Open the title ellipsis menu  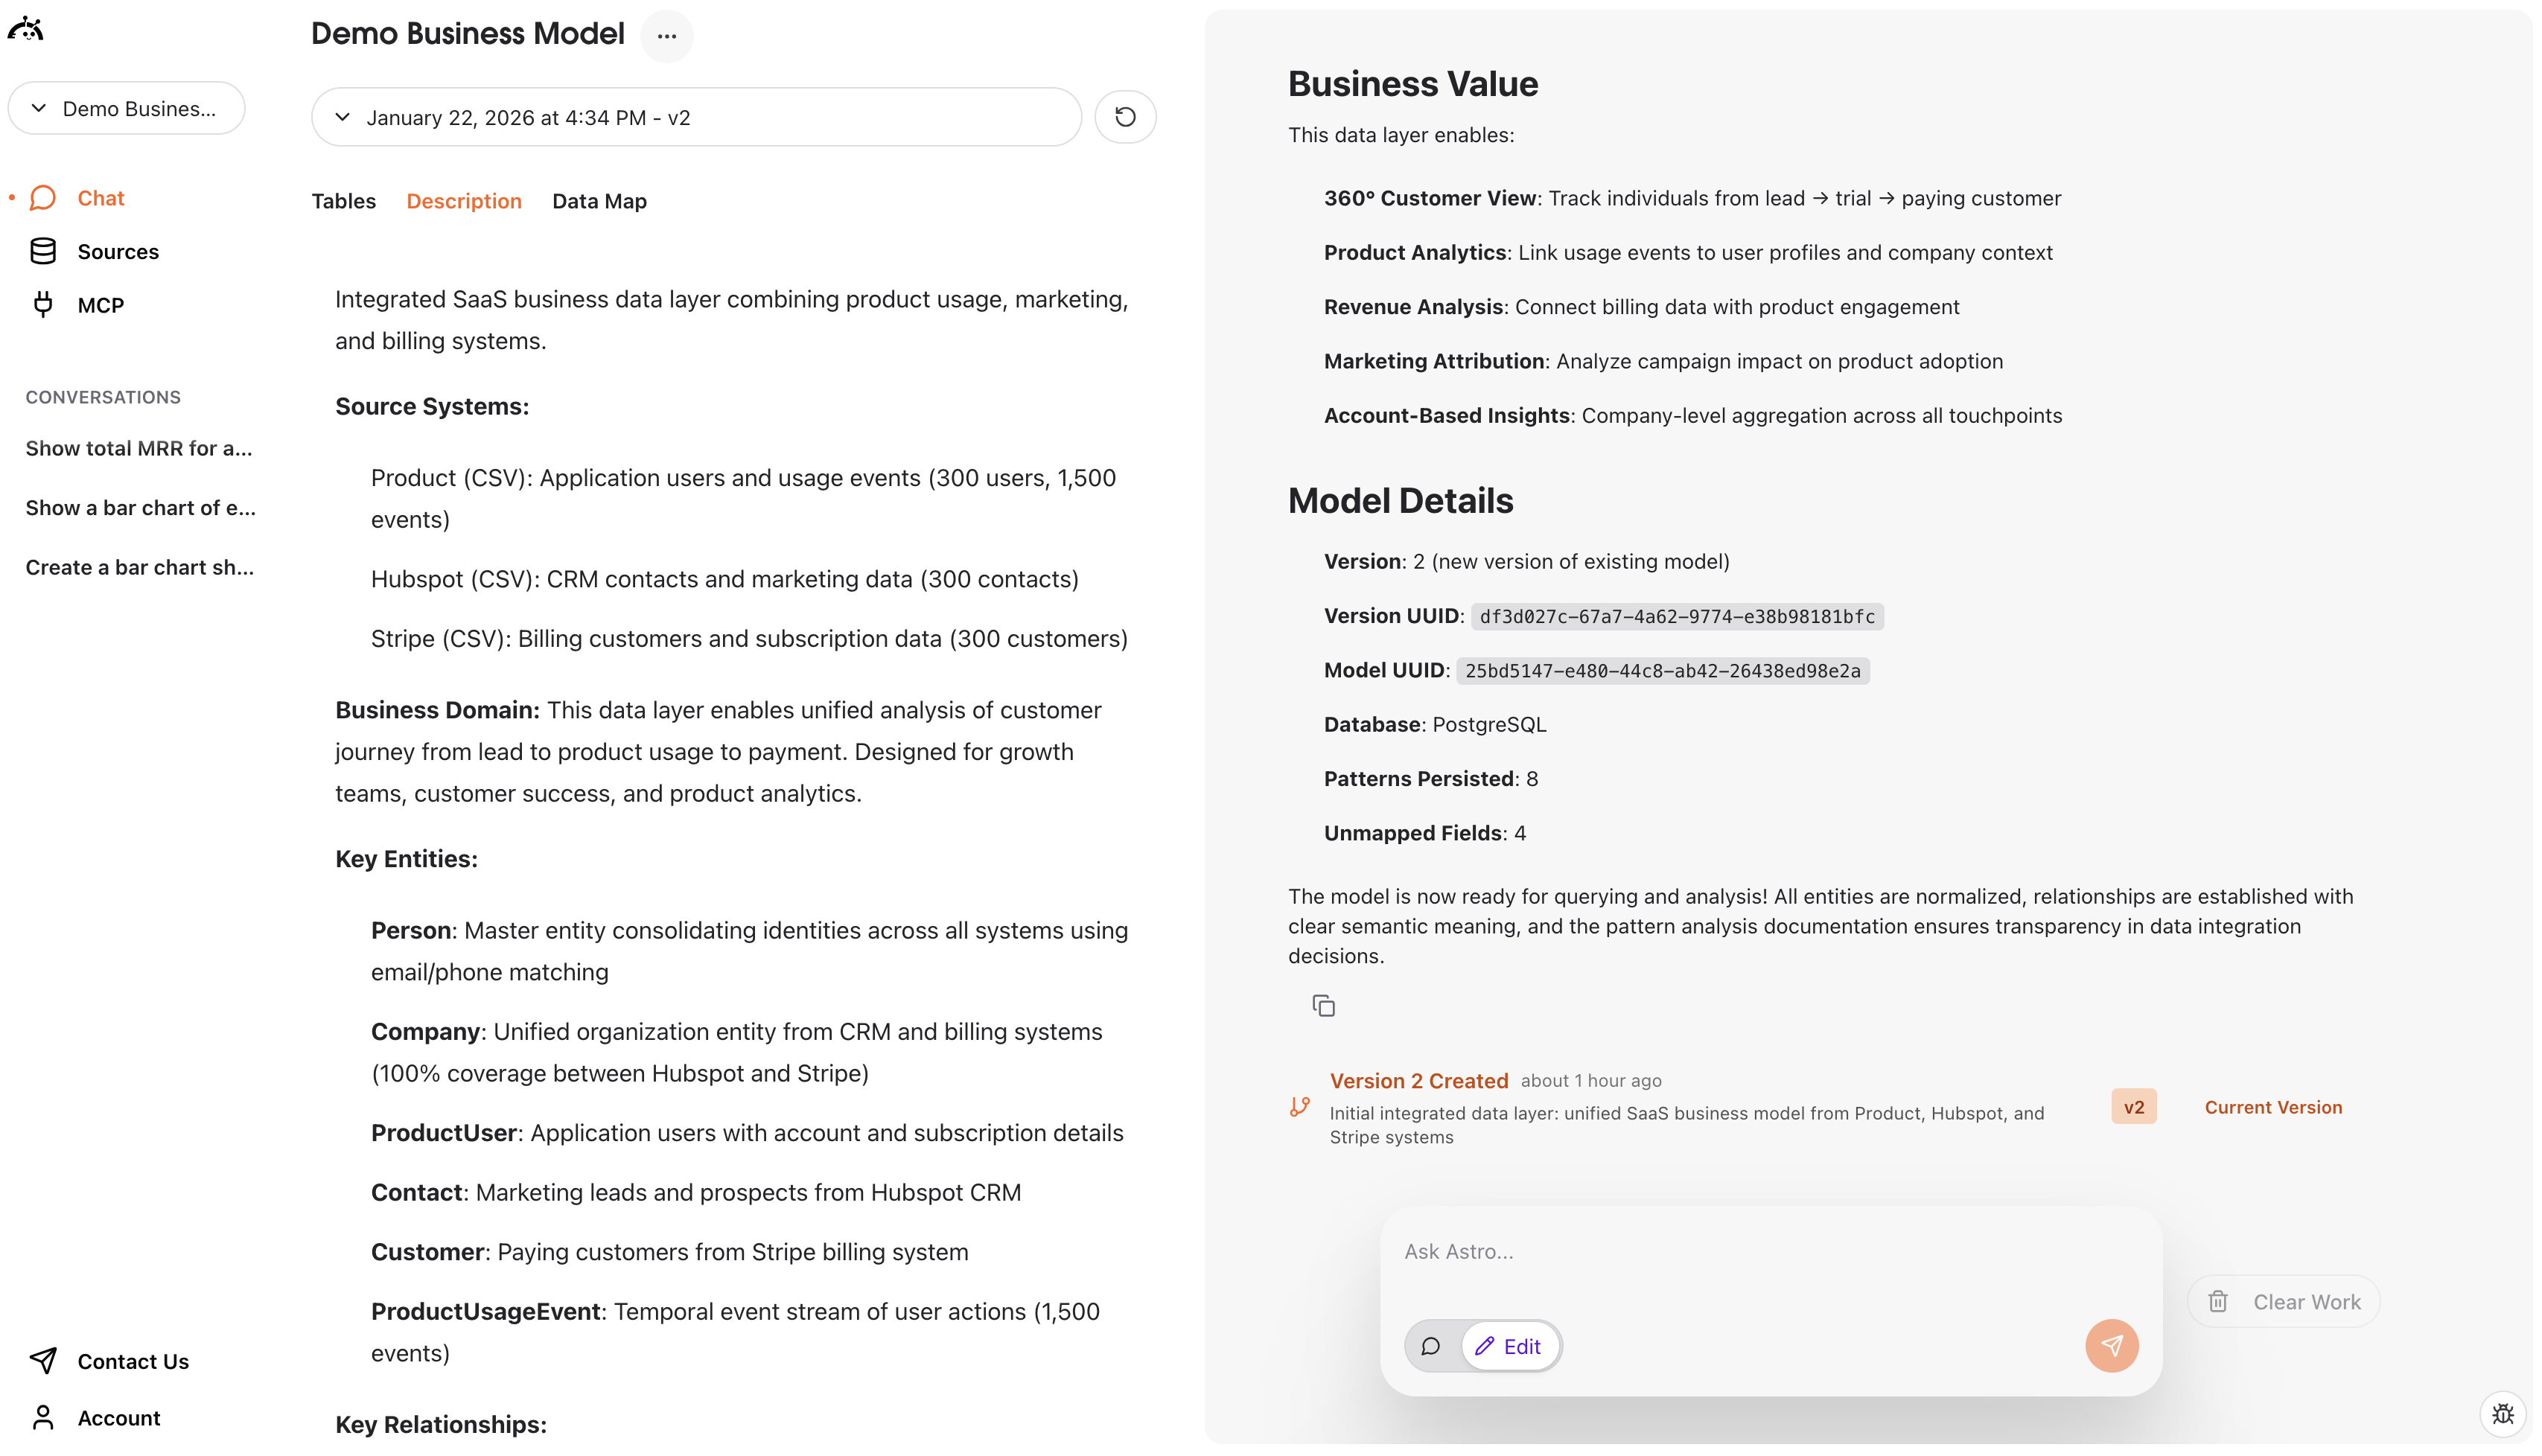(x=667, y=36)
